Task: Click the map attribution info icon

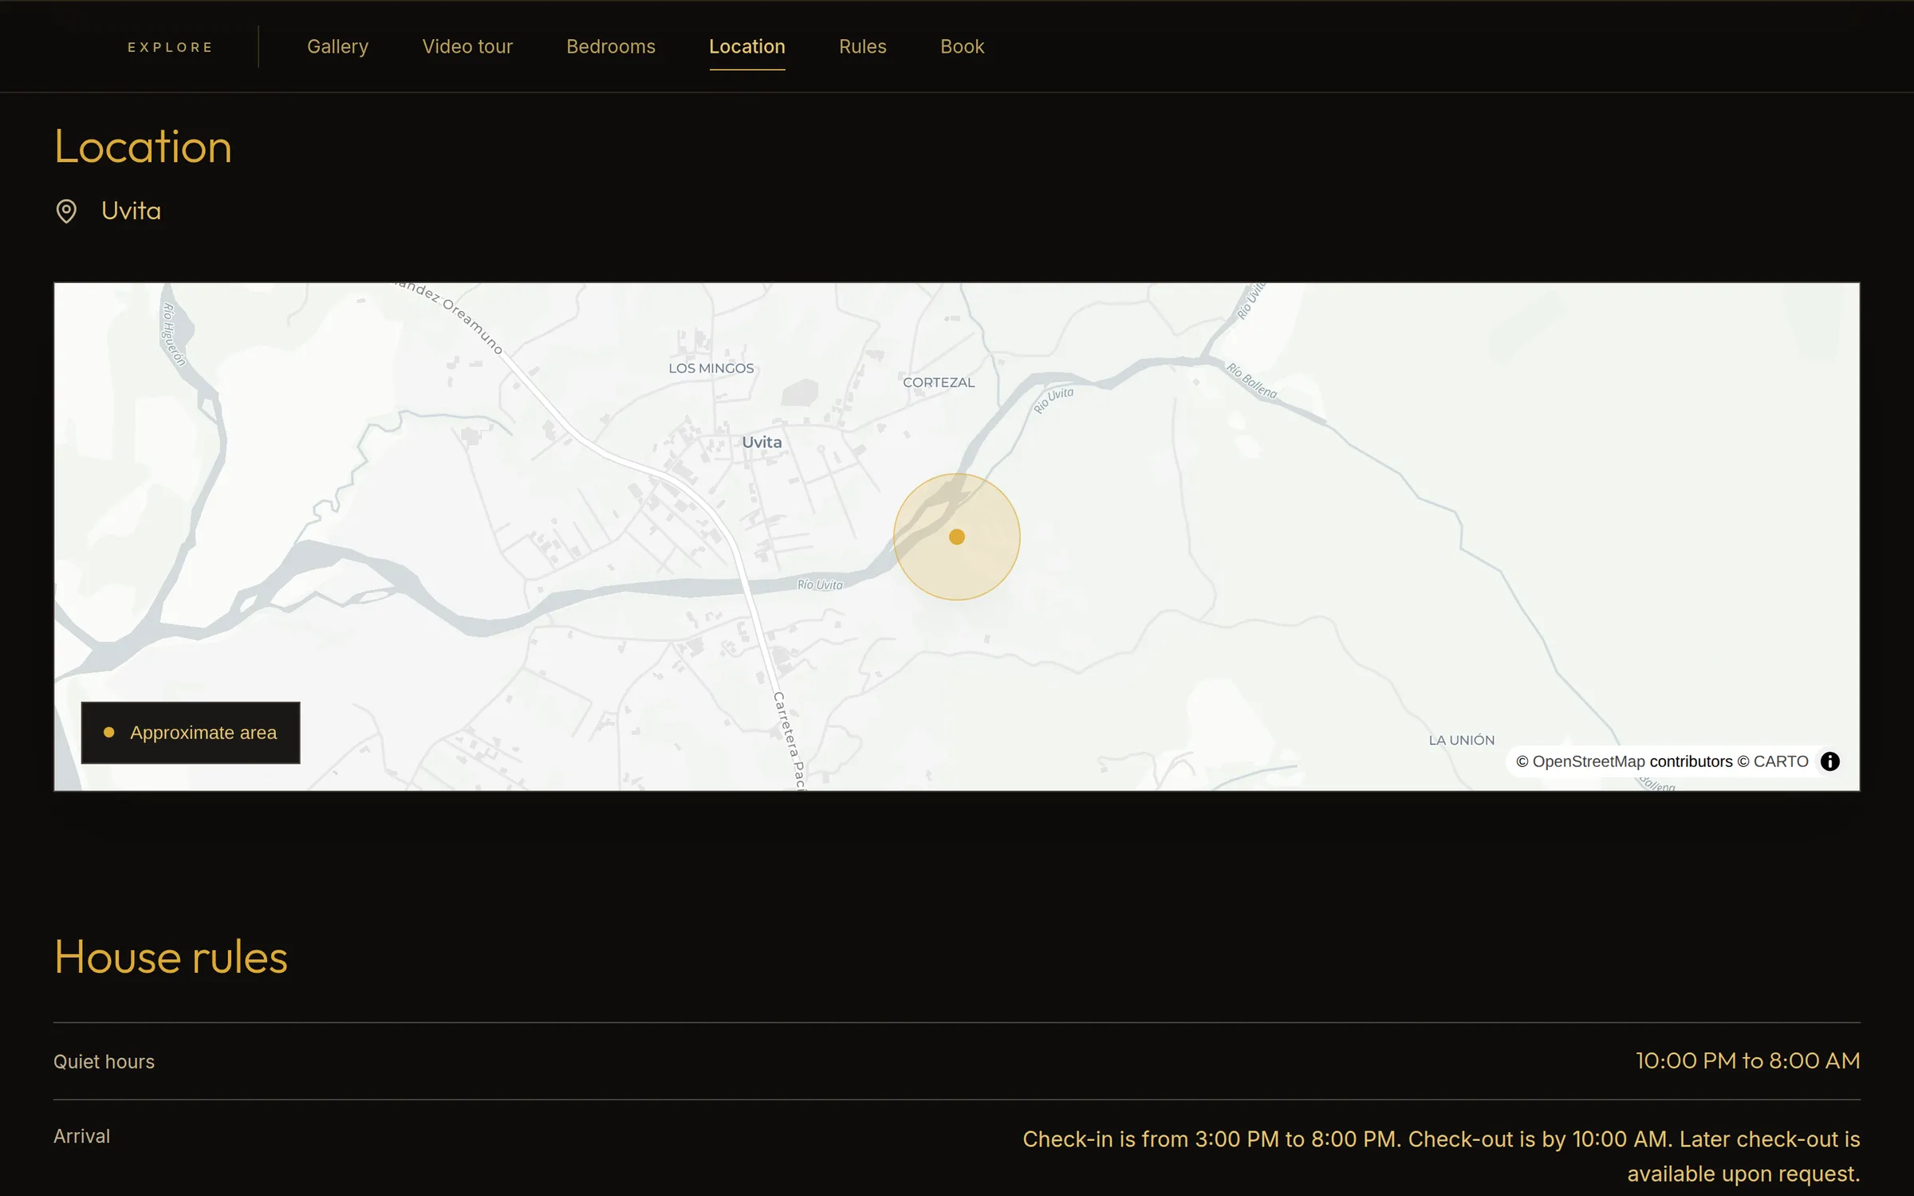Action: coord(1830,761)
